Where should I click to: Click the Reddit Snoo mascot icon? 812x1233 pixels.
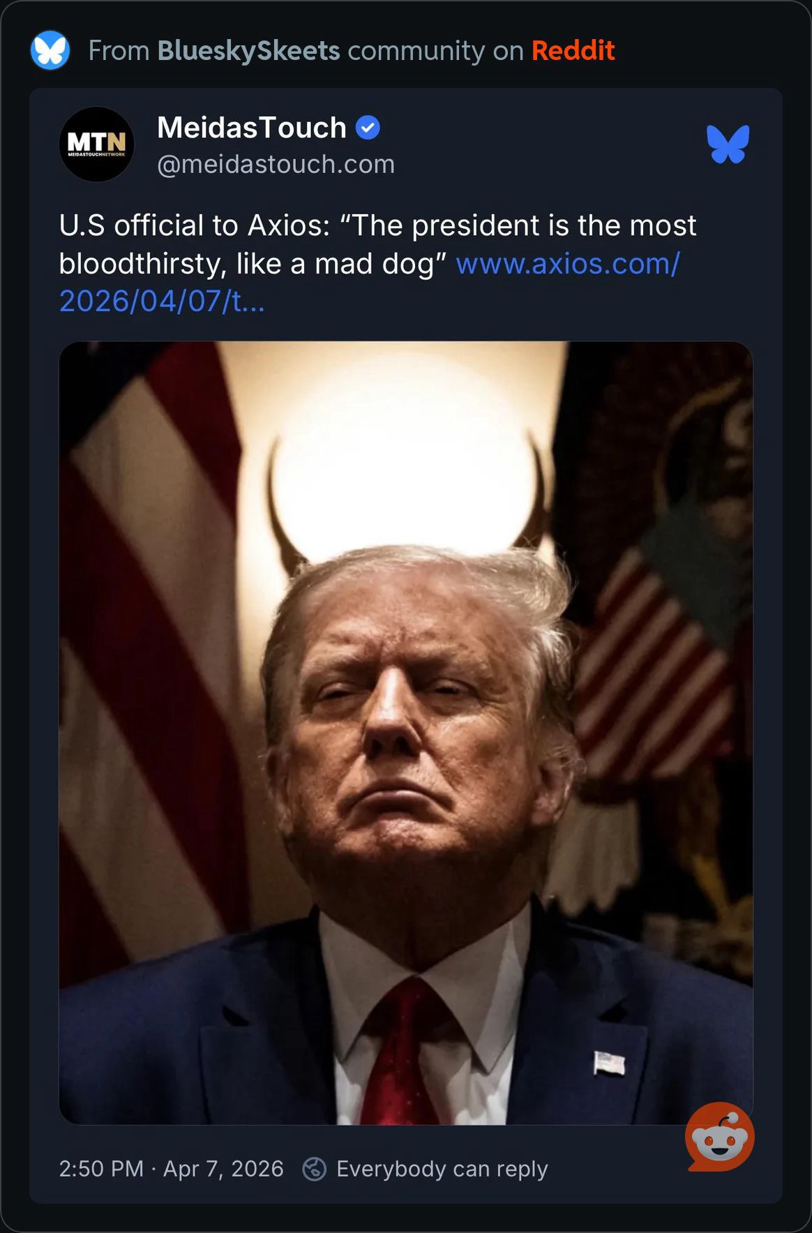(720, 1137)
